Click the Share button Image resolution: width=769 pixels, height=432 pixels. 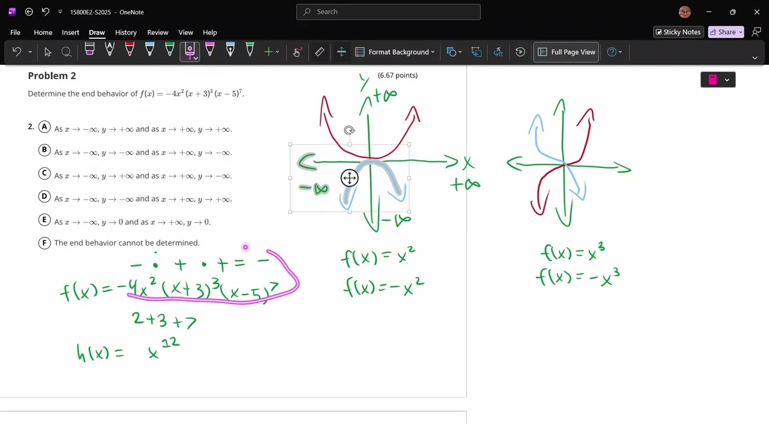tap(726, 32)
